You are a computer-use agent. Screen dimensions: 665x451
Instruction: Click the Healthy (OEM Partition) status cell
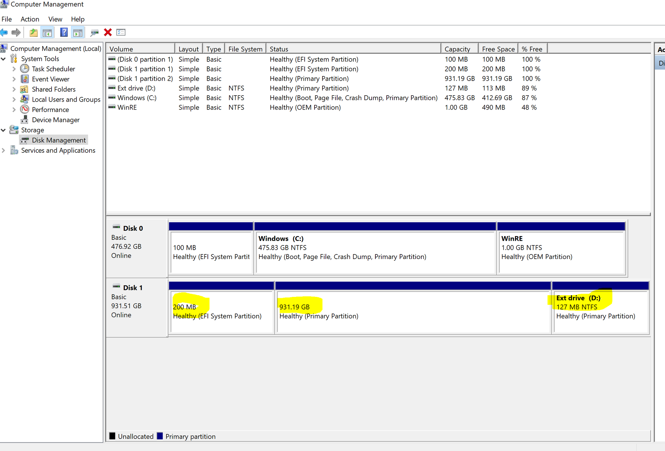tap(305, 108)
